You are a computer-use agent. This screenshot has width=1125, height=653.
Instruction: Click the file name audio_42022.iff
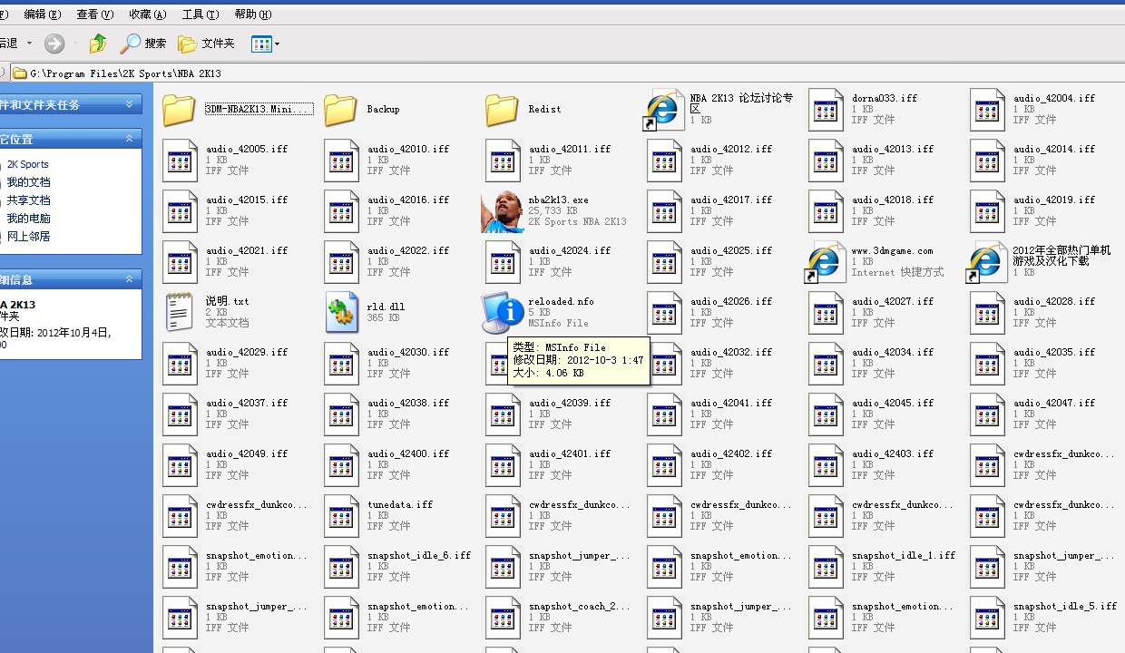pos(408,250)
